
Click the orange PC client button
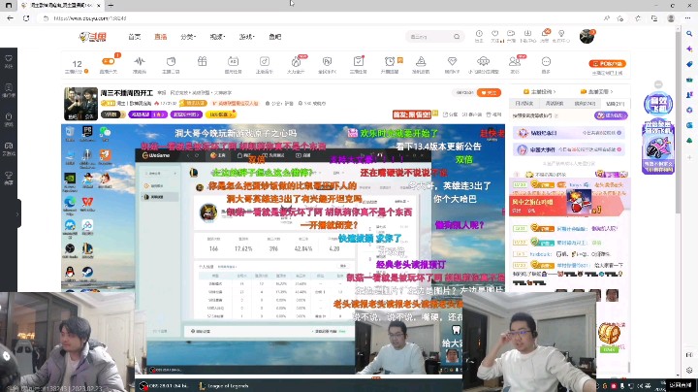[x=607, y=64]
